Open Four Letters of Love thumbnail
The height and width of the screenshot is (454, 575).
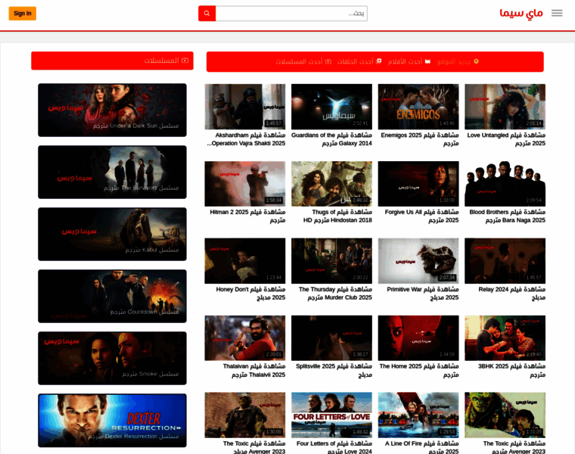[331, 415]
